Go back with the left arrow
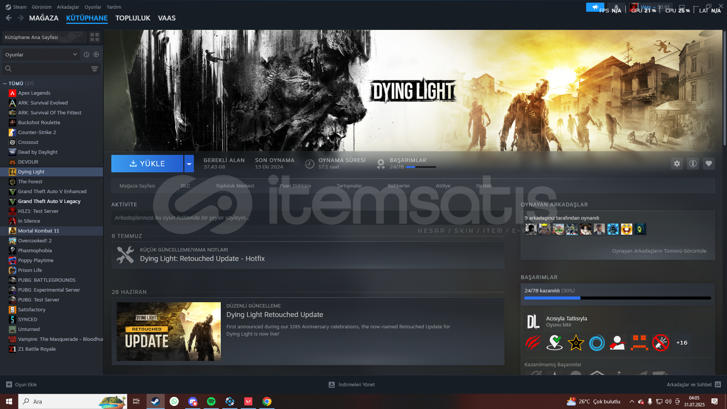Viewport: 727px width, 409px height. click(9, 18)
